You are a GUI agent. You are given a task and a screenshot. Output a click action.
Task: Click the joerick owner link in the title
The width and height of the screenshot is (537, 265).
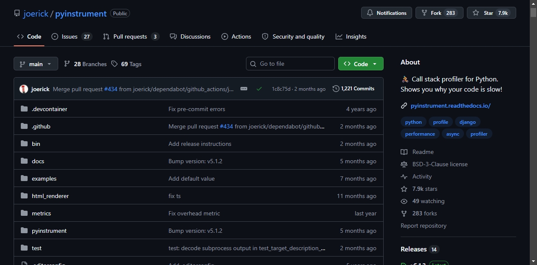pyautogui.click(x=36, y=14)
